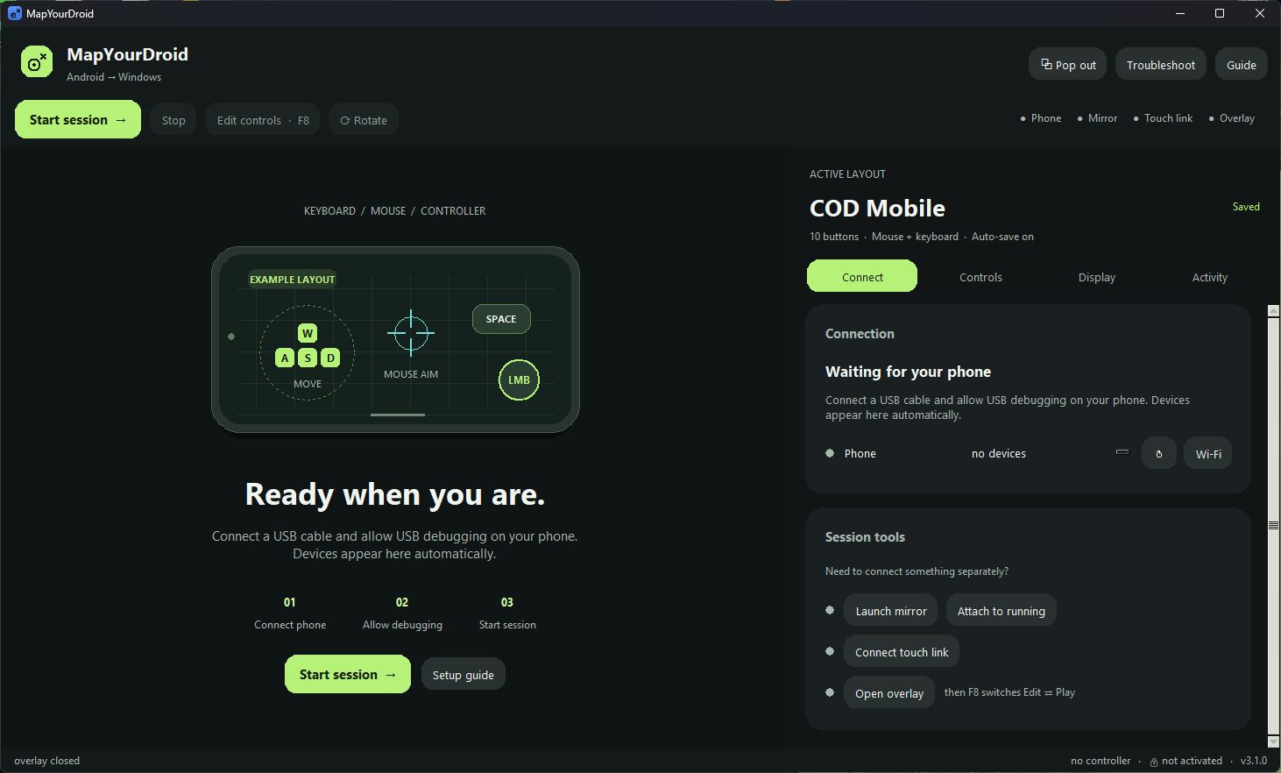The image size is (1281, 773).
Task: Click Launch mirror
Action: point(891,611)
